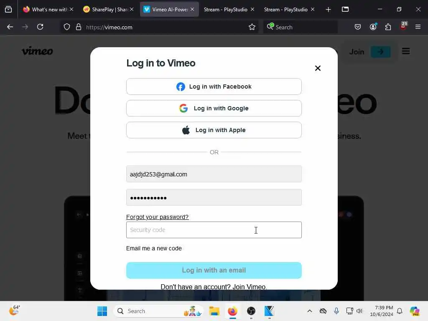This screenshot has height=321, width=428.
Task: Go back to previous page
Action: [10, 27]
